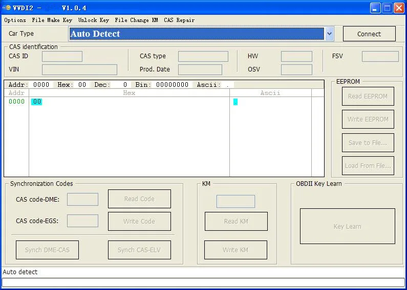Click the Read Code button
The height and width of the screenshot is (290, 407).
(139, 199)
